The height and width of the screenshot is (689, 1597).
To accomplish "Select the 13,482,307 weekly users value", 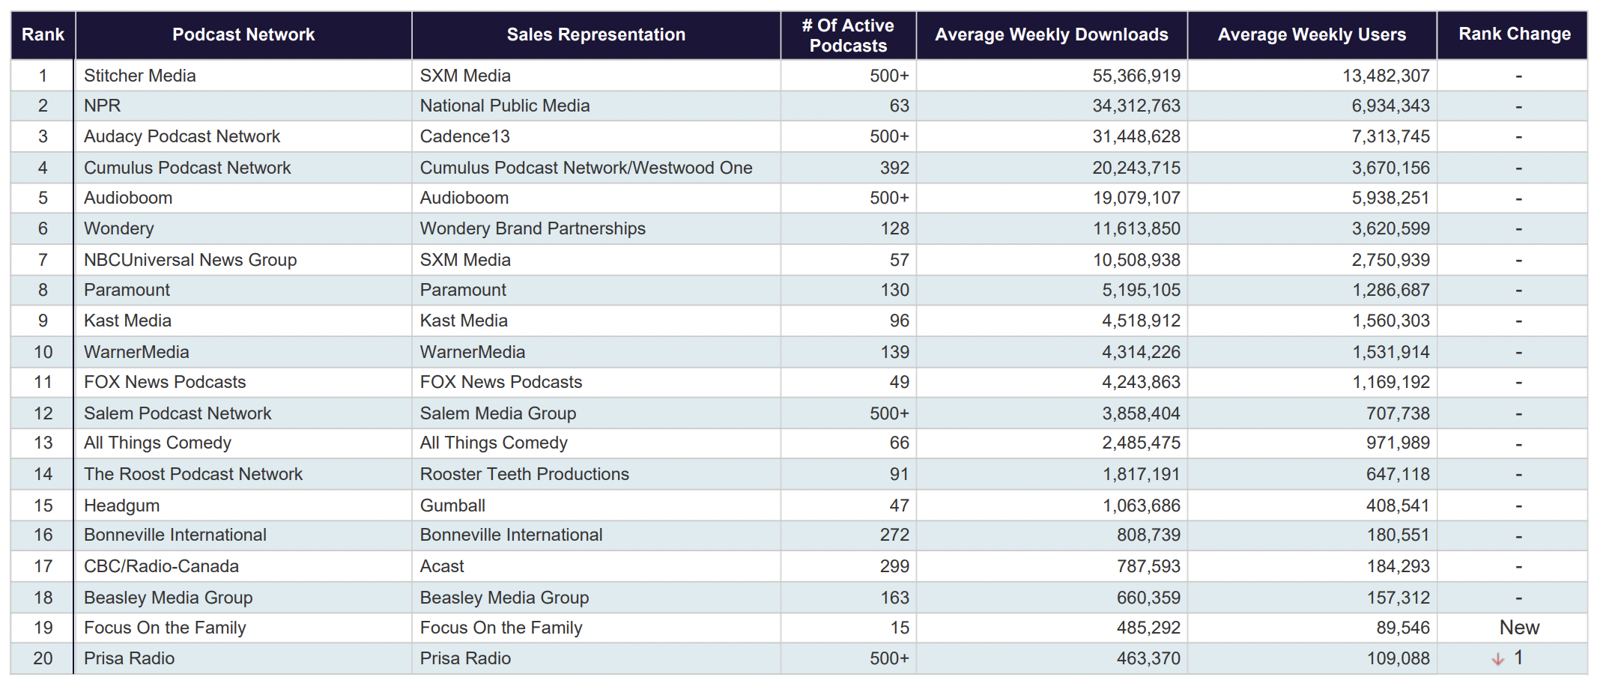I will point(1385,76).
